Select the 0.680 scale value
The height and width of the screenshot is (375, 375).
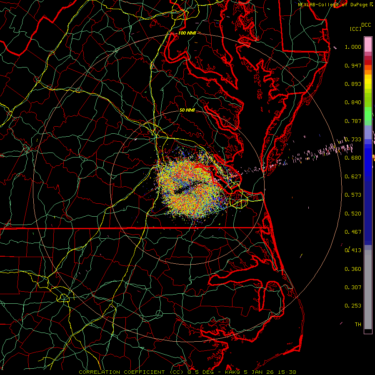click(x=353, y=158)
